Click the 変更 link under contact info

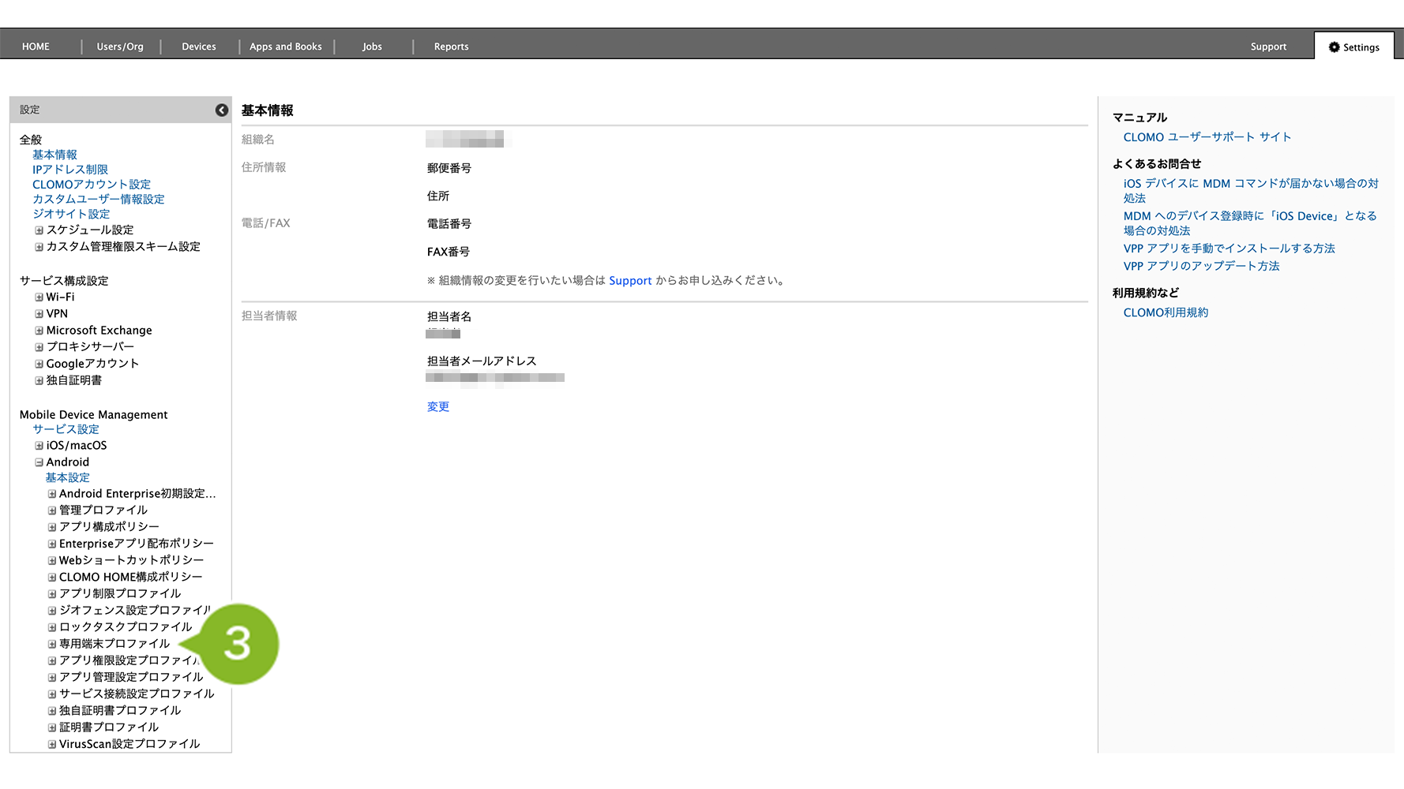pos(437,407)
